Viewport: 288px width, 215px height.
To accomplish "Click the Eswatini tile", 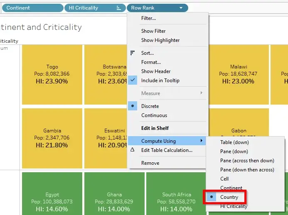I will coord(106,138).
